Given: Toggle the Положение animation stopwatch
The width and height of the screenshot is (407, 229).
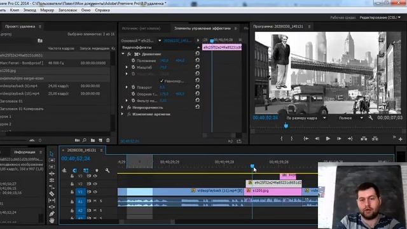Looking at the screenshot, I should (x=133, y=60).
